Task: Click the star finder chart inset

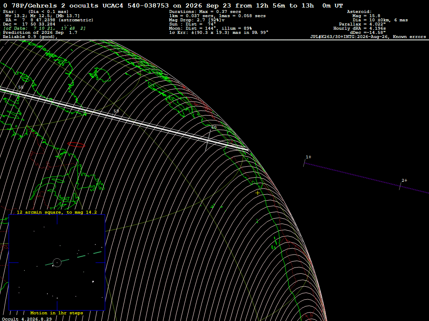Action: point(57,262)
